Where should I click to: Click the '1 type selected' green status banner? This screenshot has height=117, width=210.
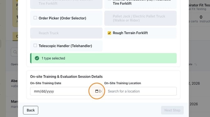[103, 58]
